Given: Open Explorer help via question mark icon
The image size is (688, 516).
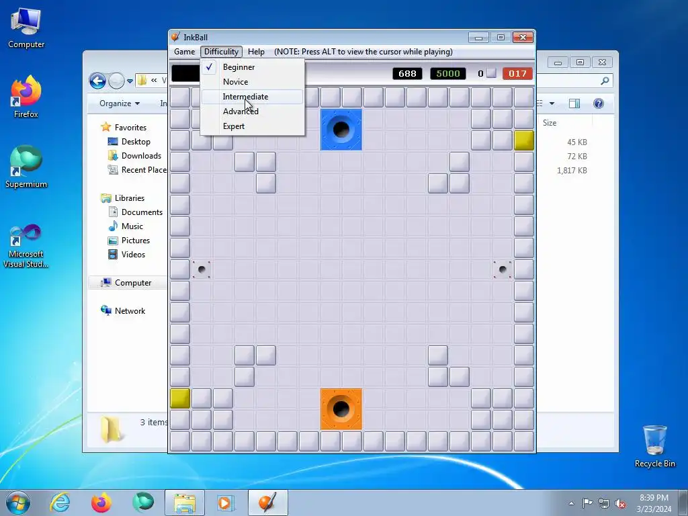Looking at the screenshot, I should (599, 103).
